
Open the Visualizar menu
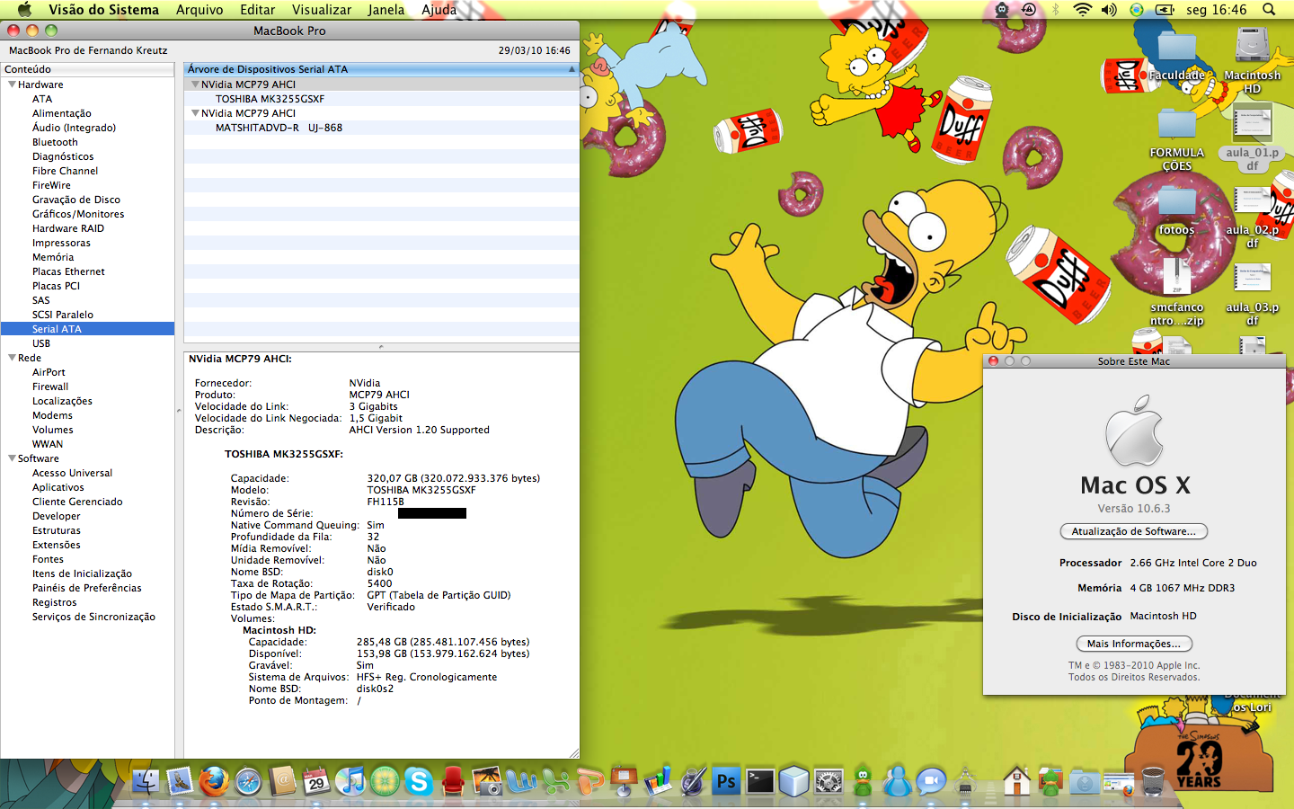pos(322,10)
